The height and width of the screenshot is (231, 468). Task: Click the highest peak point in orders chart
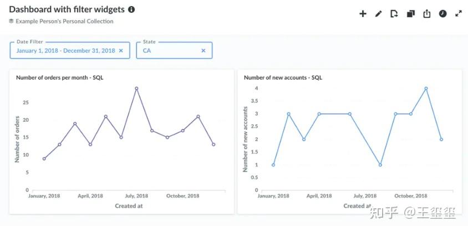(x=136, y=89)
